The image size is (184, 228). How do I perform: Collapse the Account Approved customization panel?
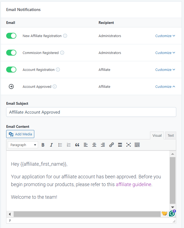coord(165,86)
